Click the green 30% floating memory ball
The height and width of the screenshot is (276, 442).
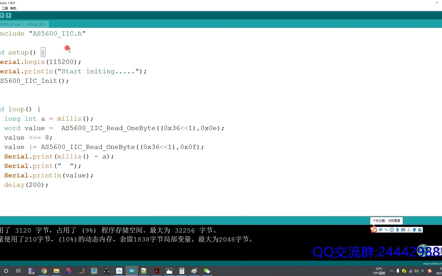pyautogui.click(x=423, y=250)
